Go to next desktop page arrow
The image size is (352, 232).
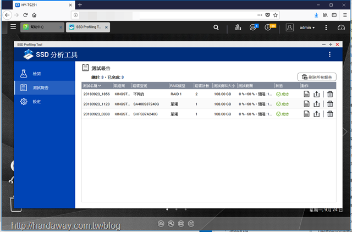pyautogui.click(x=345, y=131)
